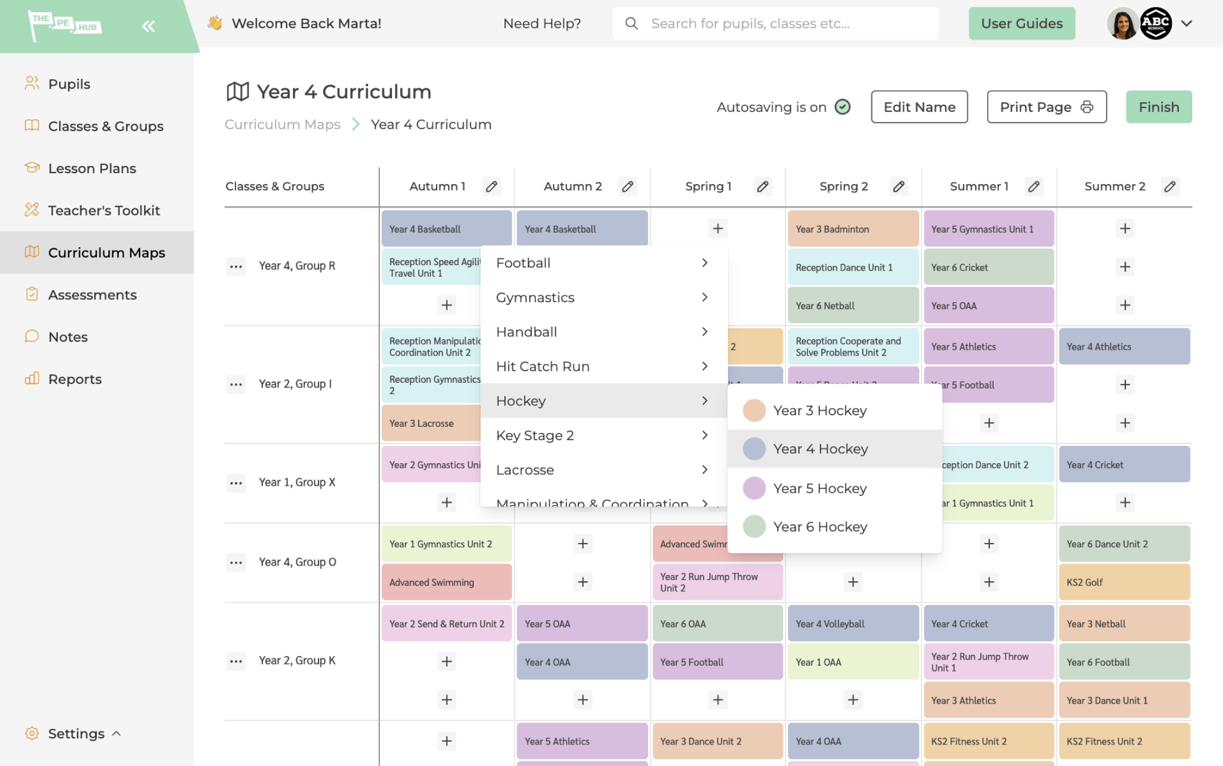Select Year 6 Hockey
This screenshot has height=766, width=1223.
pyautogui.click(x=834, y=526)
